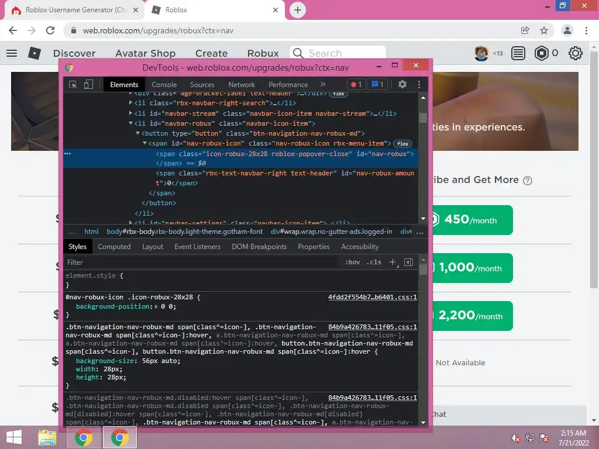
Task: Open the Layout tab in styles pane
Action: 153,247
